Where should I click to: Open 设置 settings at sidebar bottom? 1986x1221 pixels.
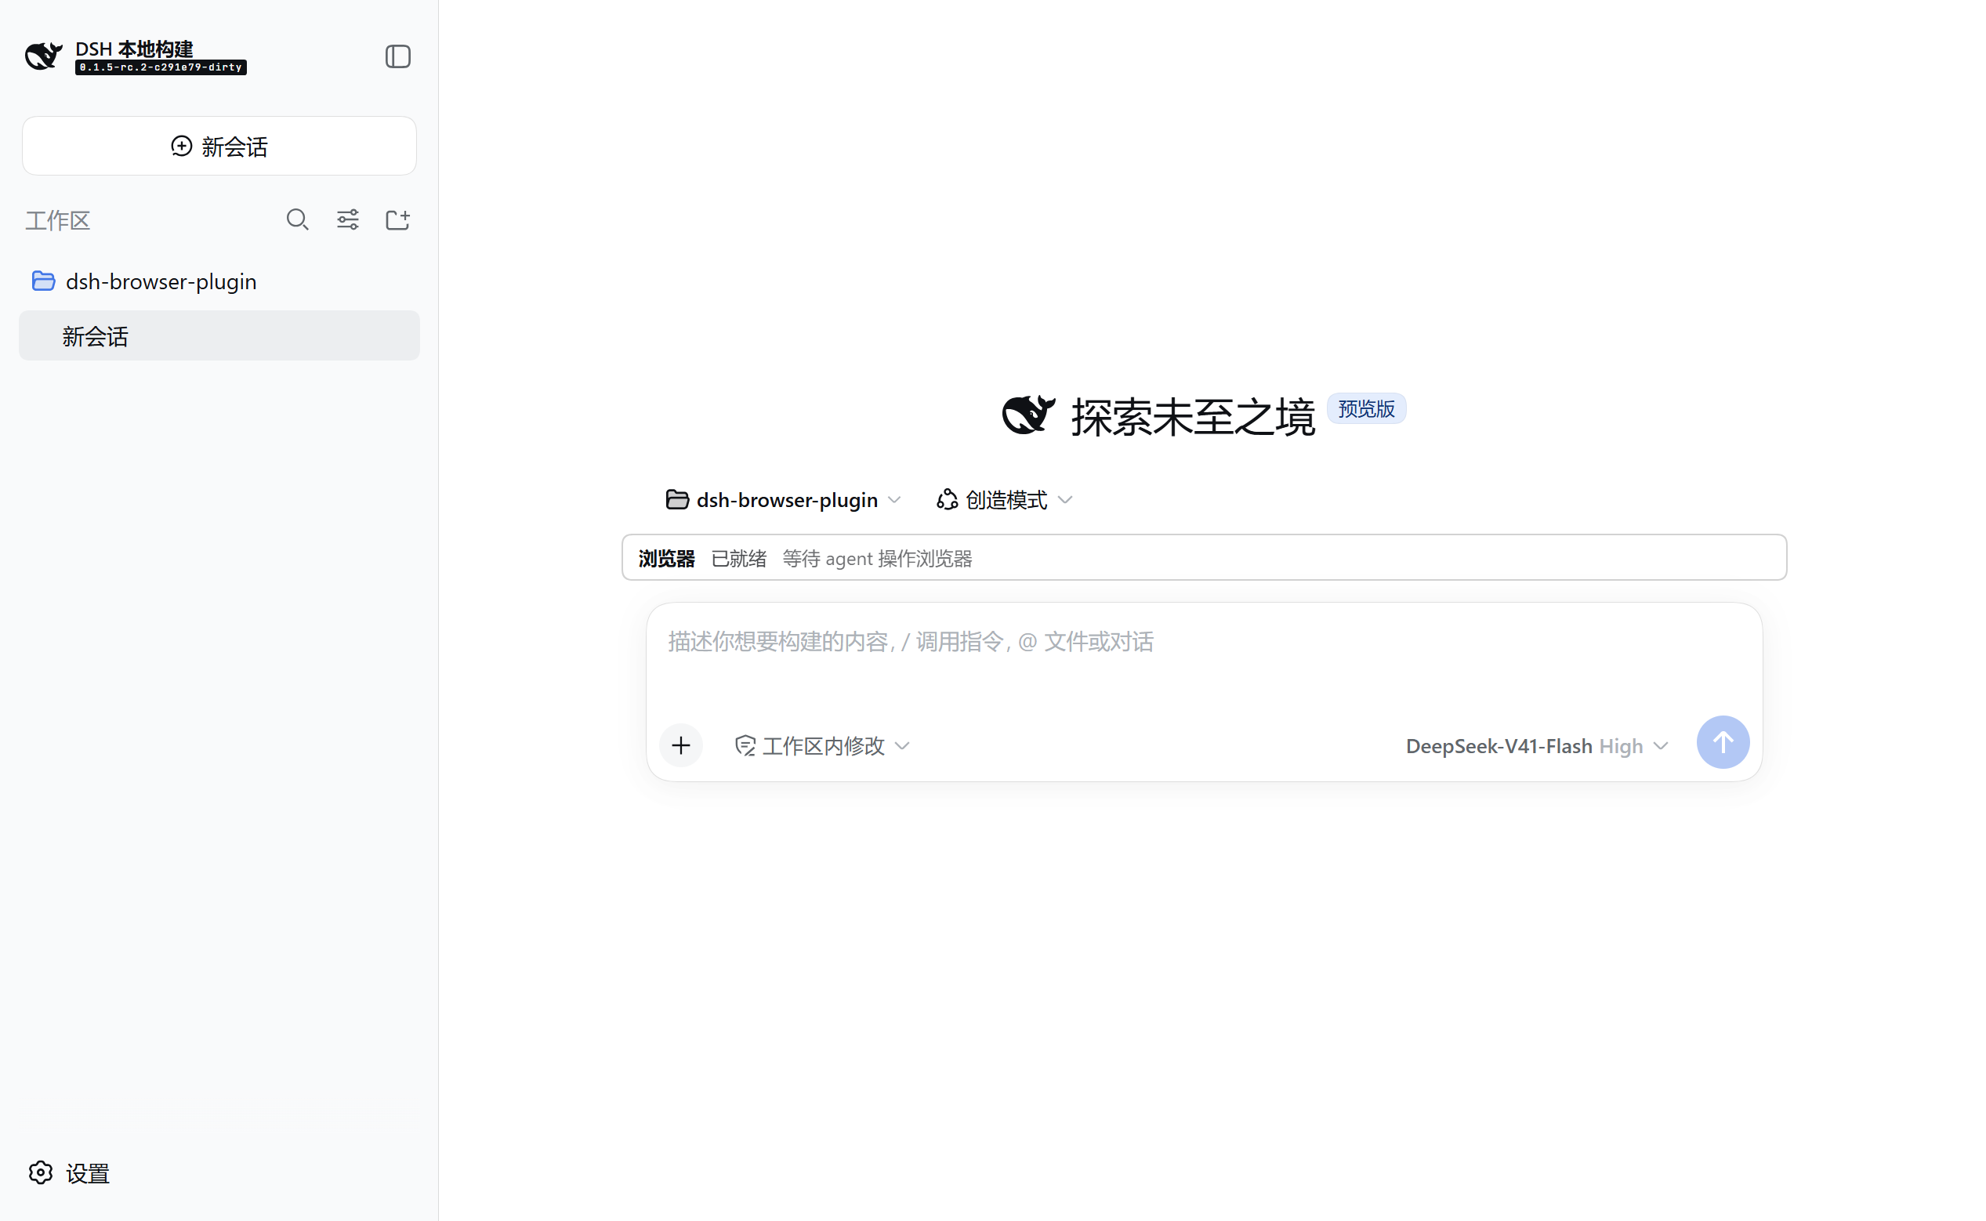tap(69, 1172)
